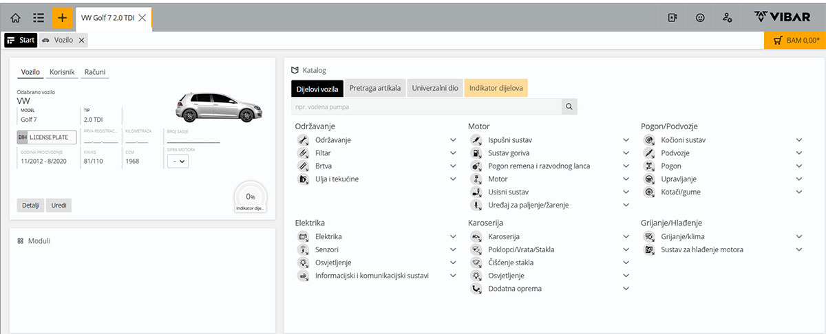Click the Uređaj za paljenje/žarenje icon

[x=475, y=205]
